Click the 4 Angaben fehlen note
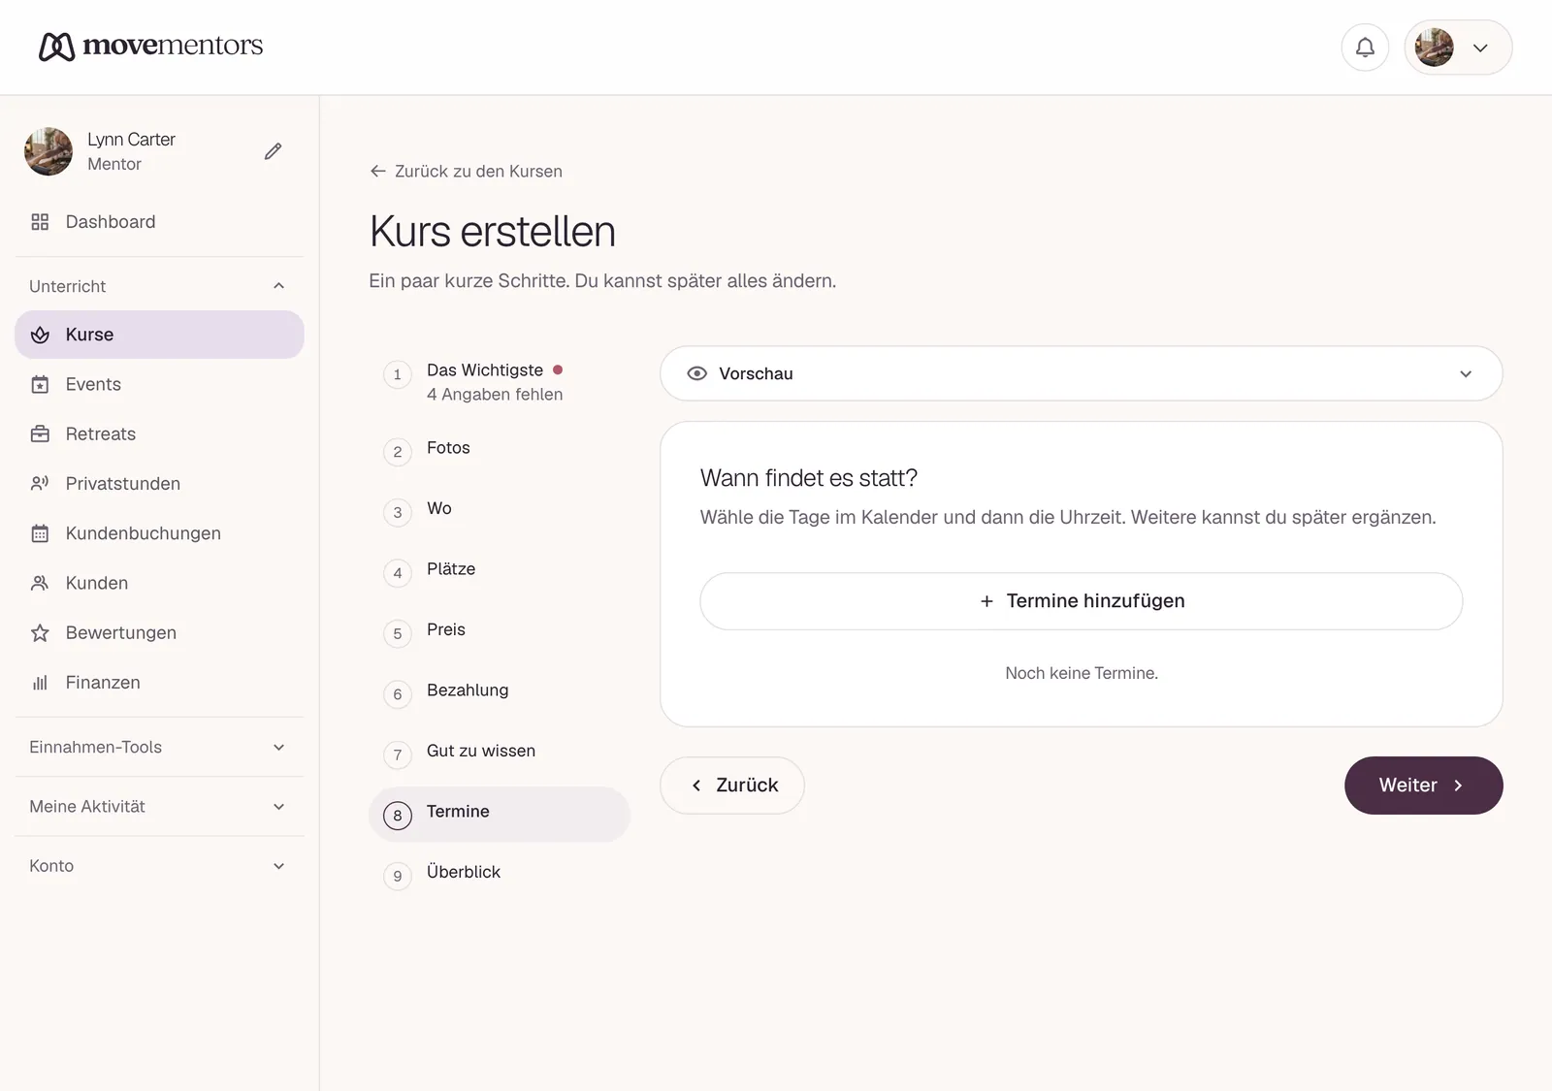The image size is (1552, 1091). click(x=495, y=395)
